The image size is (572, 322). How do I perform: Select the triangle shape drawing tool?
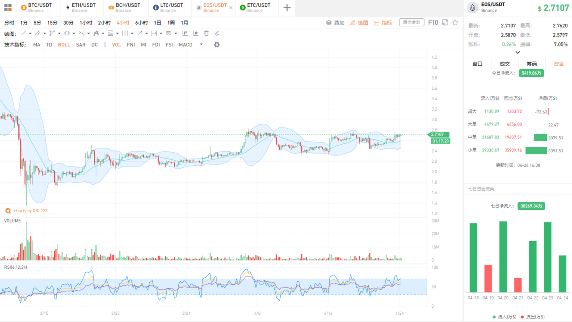52,33
